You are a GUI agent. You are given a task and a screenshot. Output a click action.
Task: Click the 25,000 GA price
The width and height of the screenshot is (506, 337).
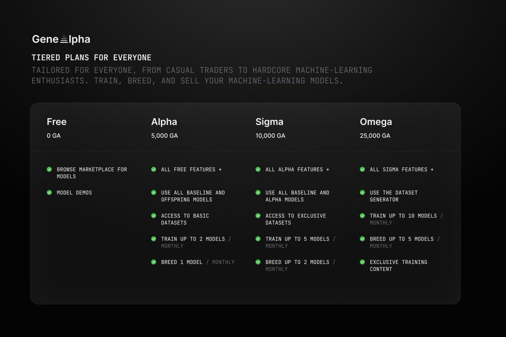[x=375, y=136]
